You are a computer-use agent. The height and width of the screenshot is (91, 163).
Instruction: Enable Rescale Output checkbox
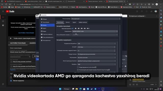coord(71,35)
